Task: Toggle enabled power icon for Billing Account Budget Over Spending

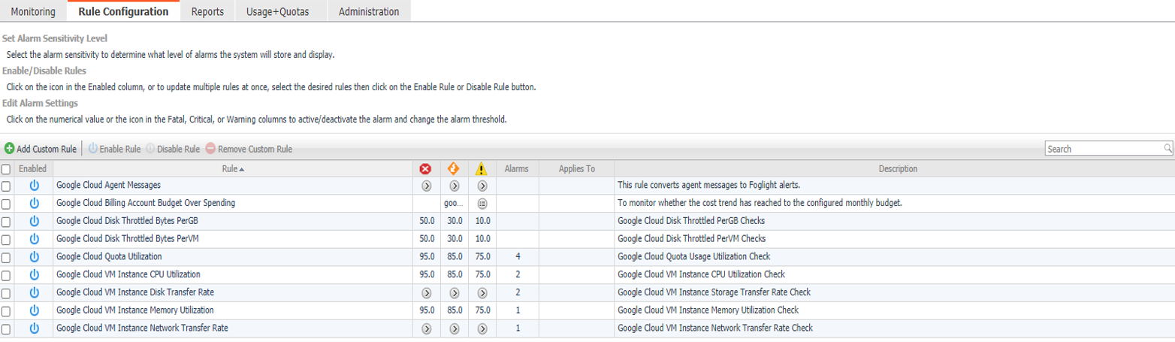Action: coord(34,203)
